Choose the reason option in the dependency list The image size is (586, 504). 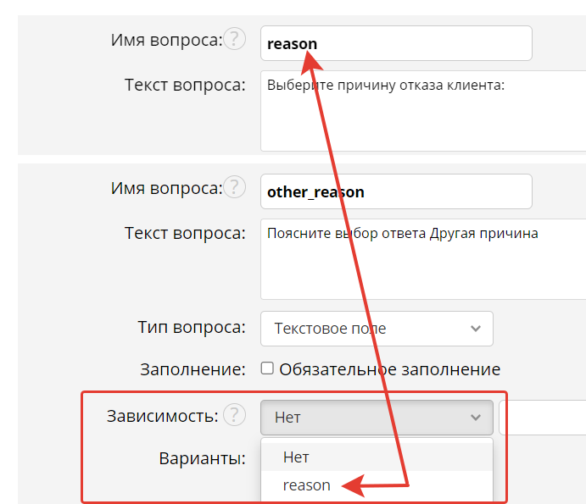pyautogui.click(x=306, y=485)
